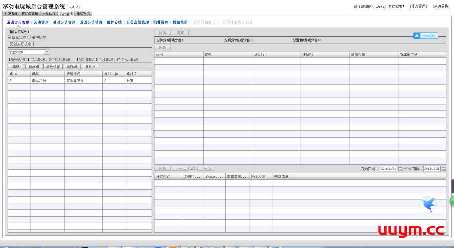454x248 pixels.
Task: Expand the 幸运六狮 game dropdown
Action: coord(47,52)
